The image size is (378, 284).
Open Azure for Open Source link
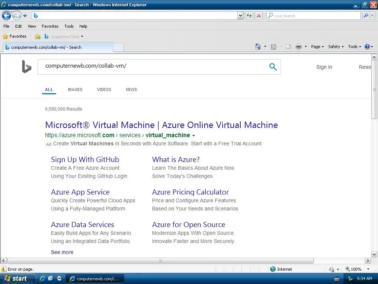pos(189,224)
